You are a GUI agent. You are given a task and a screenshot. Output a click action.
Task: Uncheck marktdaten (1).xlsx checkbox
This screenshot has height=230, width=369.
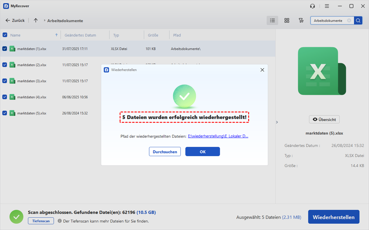[5, 49]
